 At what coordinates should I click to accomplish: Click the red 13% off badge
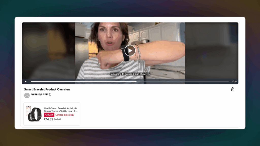(49, 115)
